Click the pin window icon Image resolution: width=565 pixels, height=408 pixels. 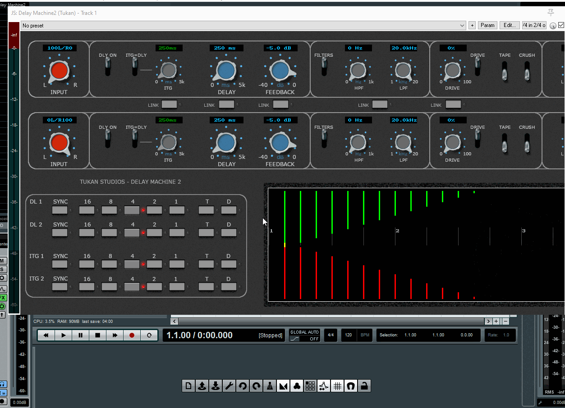(551, 13)
